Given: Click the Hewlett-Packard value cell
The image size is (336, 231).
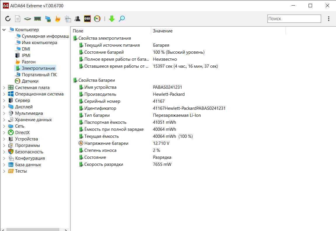Looking at the screenshot, I should coord(169,95).
